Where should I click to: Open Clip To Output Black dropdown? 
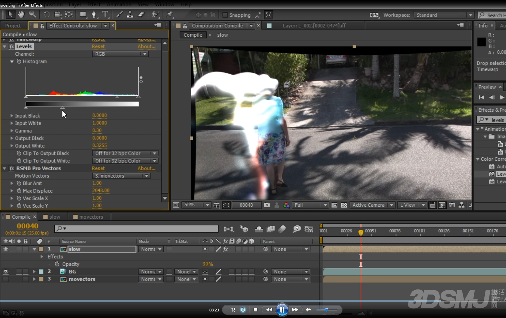tap(125, 153)
